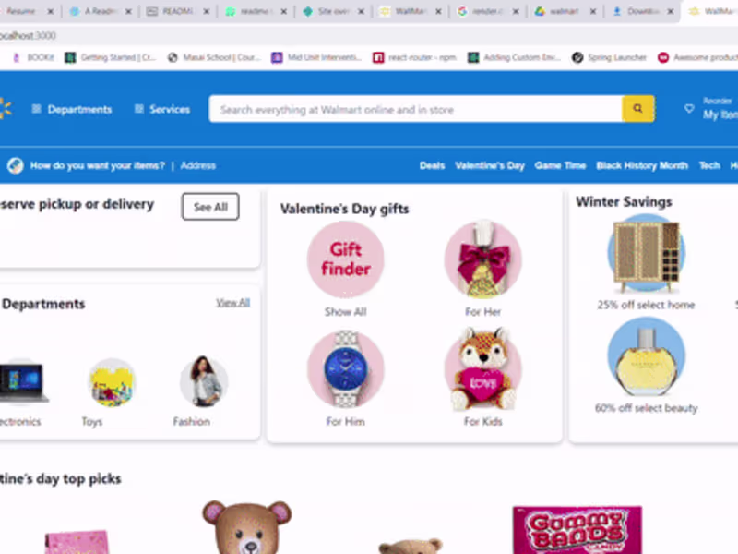Click the delivery globe icon beside 'How do you want your items?'
738x554 pixels.
[15, 166]
